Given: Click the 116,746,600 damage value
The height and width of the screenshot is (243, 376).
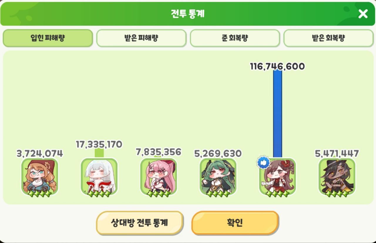Looking at the screenshot, I should pos(277,66).
